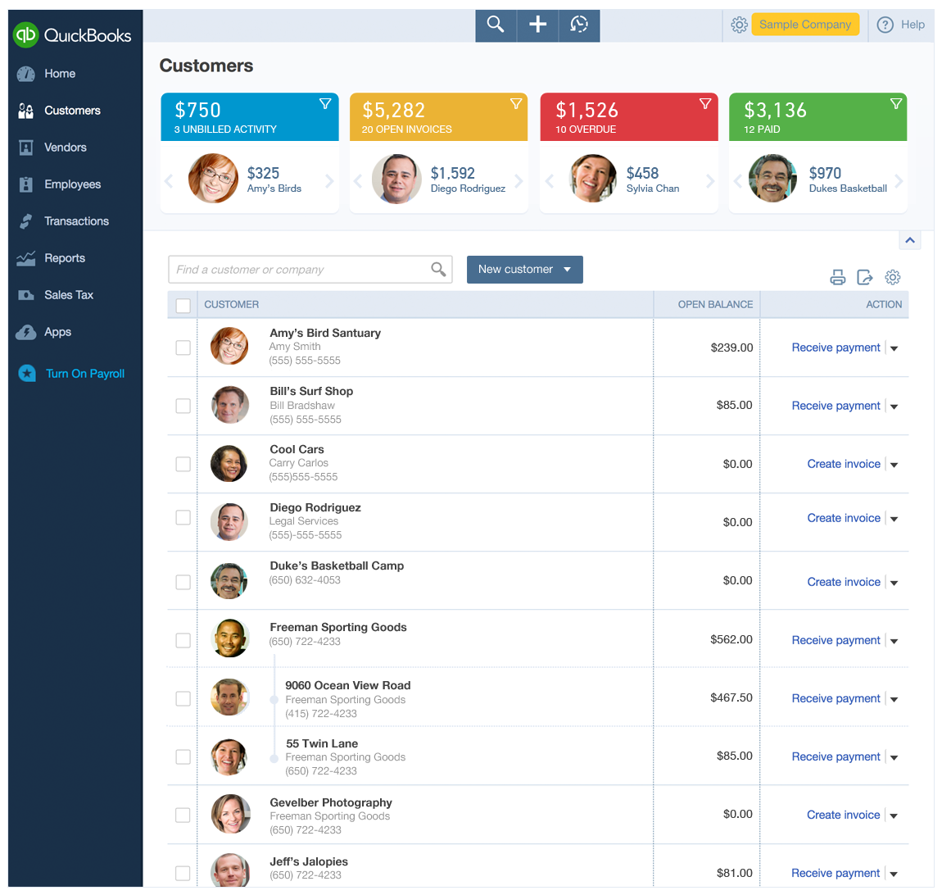This screenshot has width=942, height=895.
Task: Sort by Open Balance column header
Action: click(x=715, y=305)
